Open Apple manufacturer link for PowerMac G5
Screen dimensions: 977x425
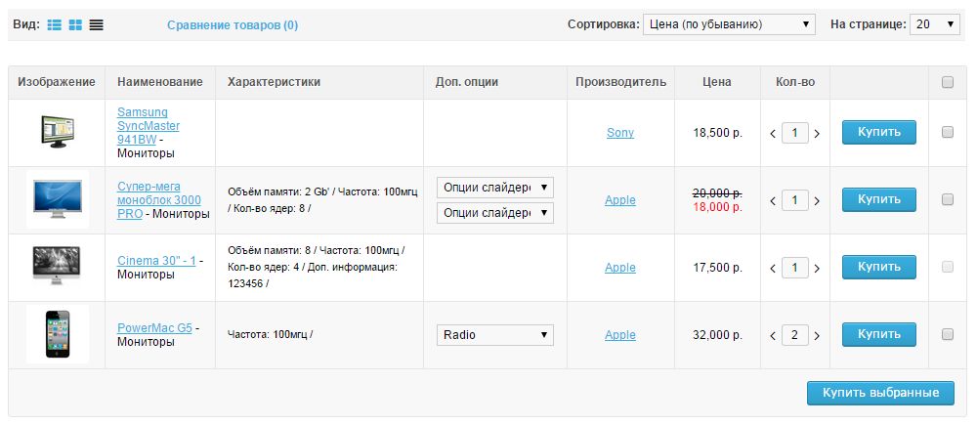click(620, 335)
